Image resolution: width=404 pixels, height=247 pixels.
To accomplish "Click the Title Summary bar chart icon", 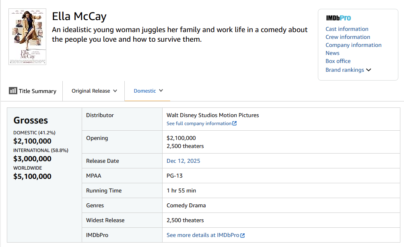I will (x=13, y=91).
